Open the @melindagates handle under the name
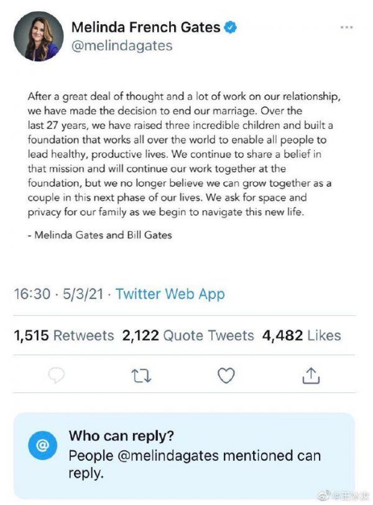373x505 pixels. coord(122,46)
